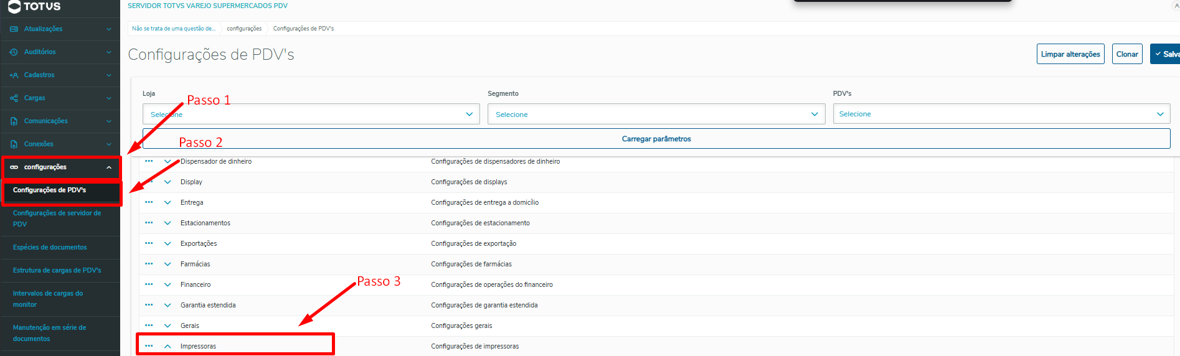Click 'Configurações de exportação' text
This screenshot has height=356, width=1180.
474,243
